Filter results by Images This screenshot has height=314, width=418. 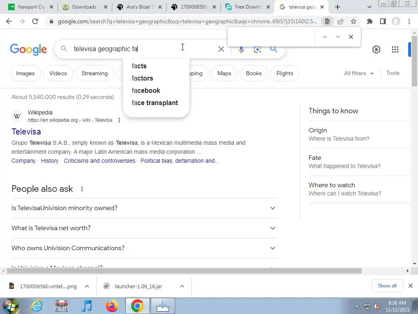pos(25,73)
